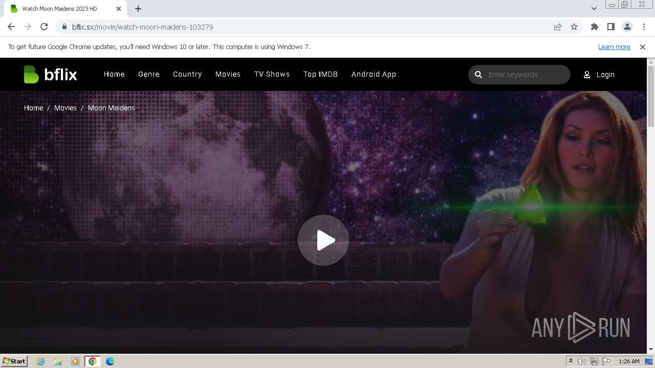Click the search magnifier icon

478,75
